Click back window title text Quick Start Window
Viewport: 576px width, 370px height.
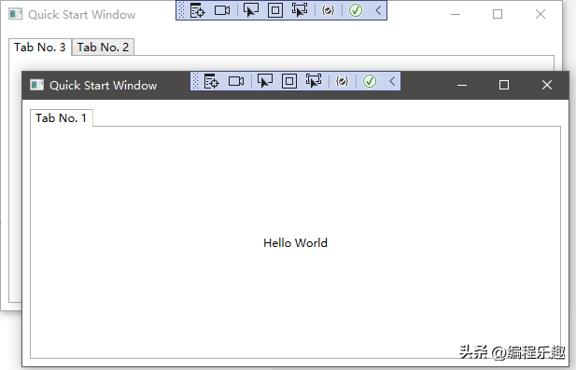tap(82, 15)
